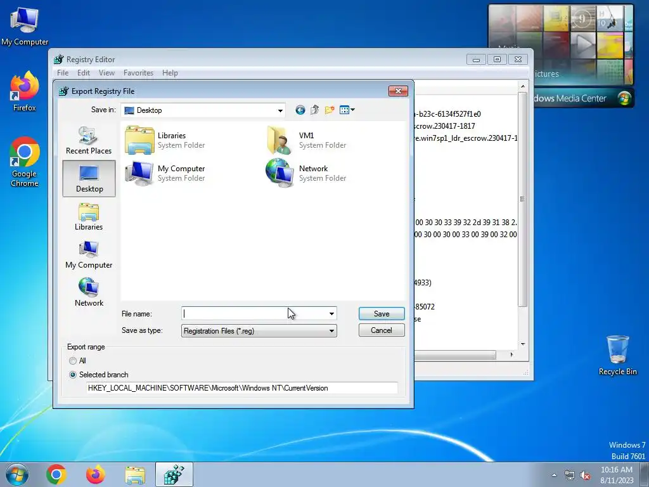This screenshot has width=649, height=487.
Task: Click the Google Chrome desktop shortcut
Action: [25, 162]
